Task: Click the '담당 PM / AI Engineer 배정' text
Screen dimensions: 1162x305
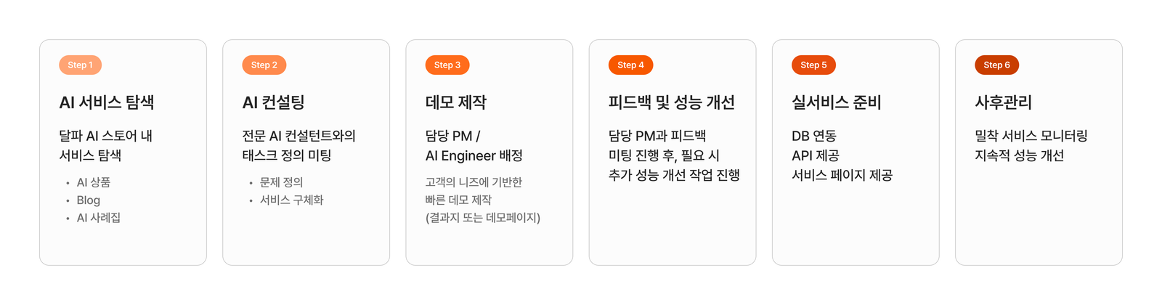Action: pos(474,146)
